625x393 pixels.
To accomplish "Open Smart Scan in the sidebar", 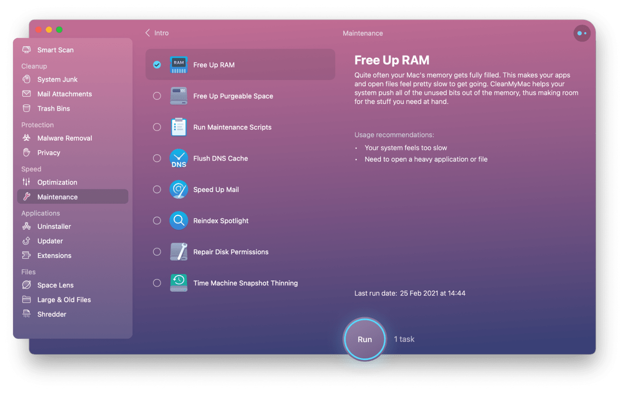I will (x=73, y=50).
